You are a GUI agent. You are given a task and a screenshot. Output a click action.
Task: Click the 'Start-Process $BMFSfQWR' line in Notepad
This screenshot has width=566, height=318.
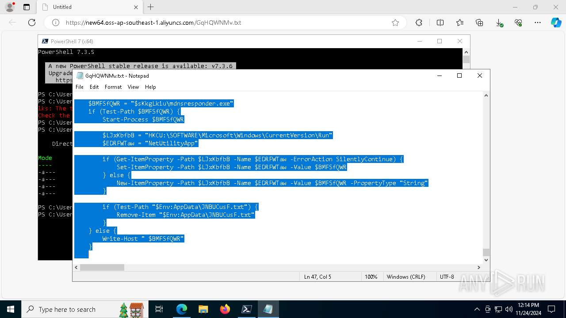(143, 119)
